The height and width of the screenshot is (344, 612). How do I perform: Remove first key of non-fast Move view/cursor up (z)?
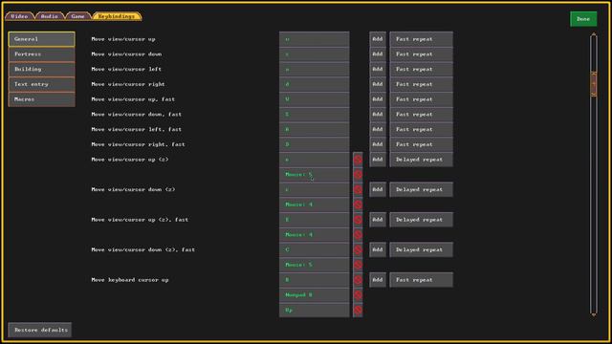pyautogui.click(x=358, y=160)
